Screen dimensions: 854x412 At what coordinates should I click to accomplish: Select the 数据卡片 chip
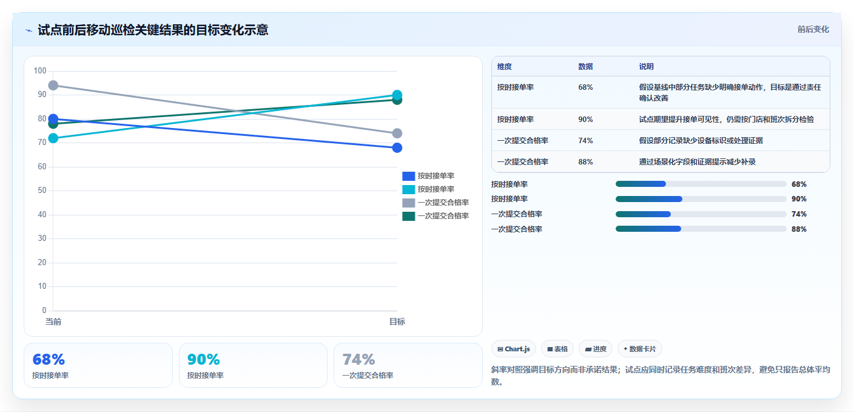[x=640, y=349]
